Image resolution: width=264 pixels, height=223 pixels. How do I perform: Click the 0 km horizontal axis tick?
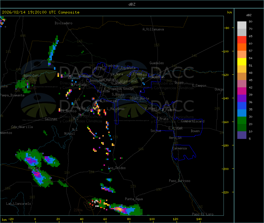(35, 219)
